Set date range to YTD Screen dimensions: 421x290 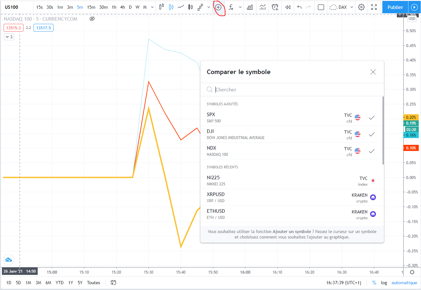(x=60, y=283)
